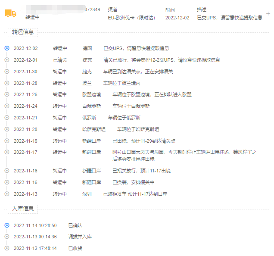The height and width of the screenshot is (256, 274).
Task: Click the 已清关 status text
Action: tap(60, 60)
